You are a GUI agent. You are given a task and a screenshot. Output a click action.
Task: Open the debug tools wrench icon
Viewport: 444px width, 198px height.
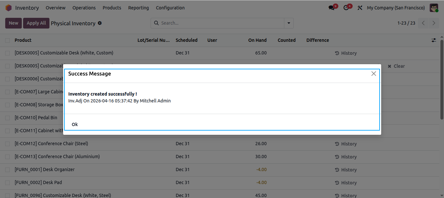(360, 8)
